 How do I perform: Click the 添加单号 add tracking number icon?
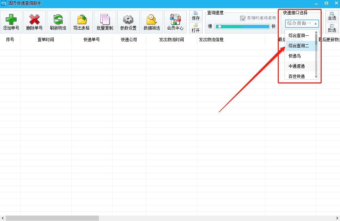pyautogui.click(x=11, y=21)
